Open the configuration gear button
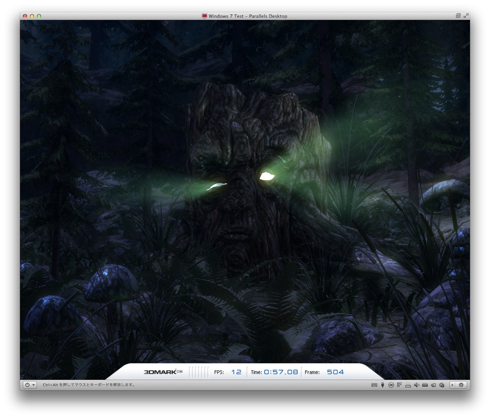Screen dimensions: 490x418 click(462, 385)
